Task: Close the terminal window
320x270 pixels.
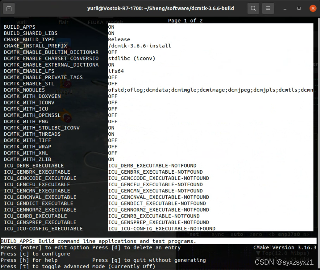Action: pos(313,8)
